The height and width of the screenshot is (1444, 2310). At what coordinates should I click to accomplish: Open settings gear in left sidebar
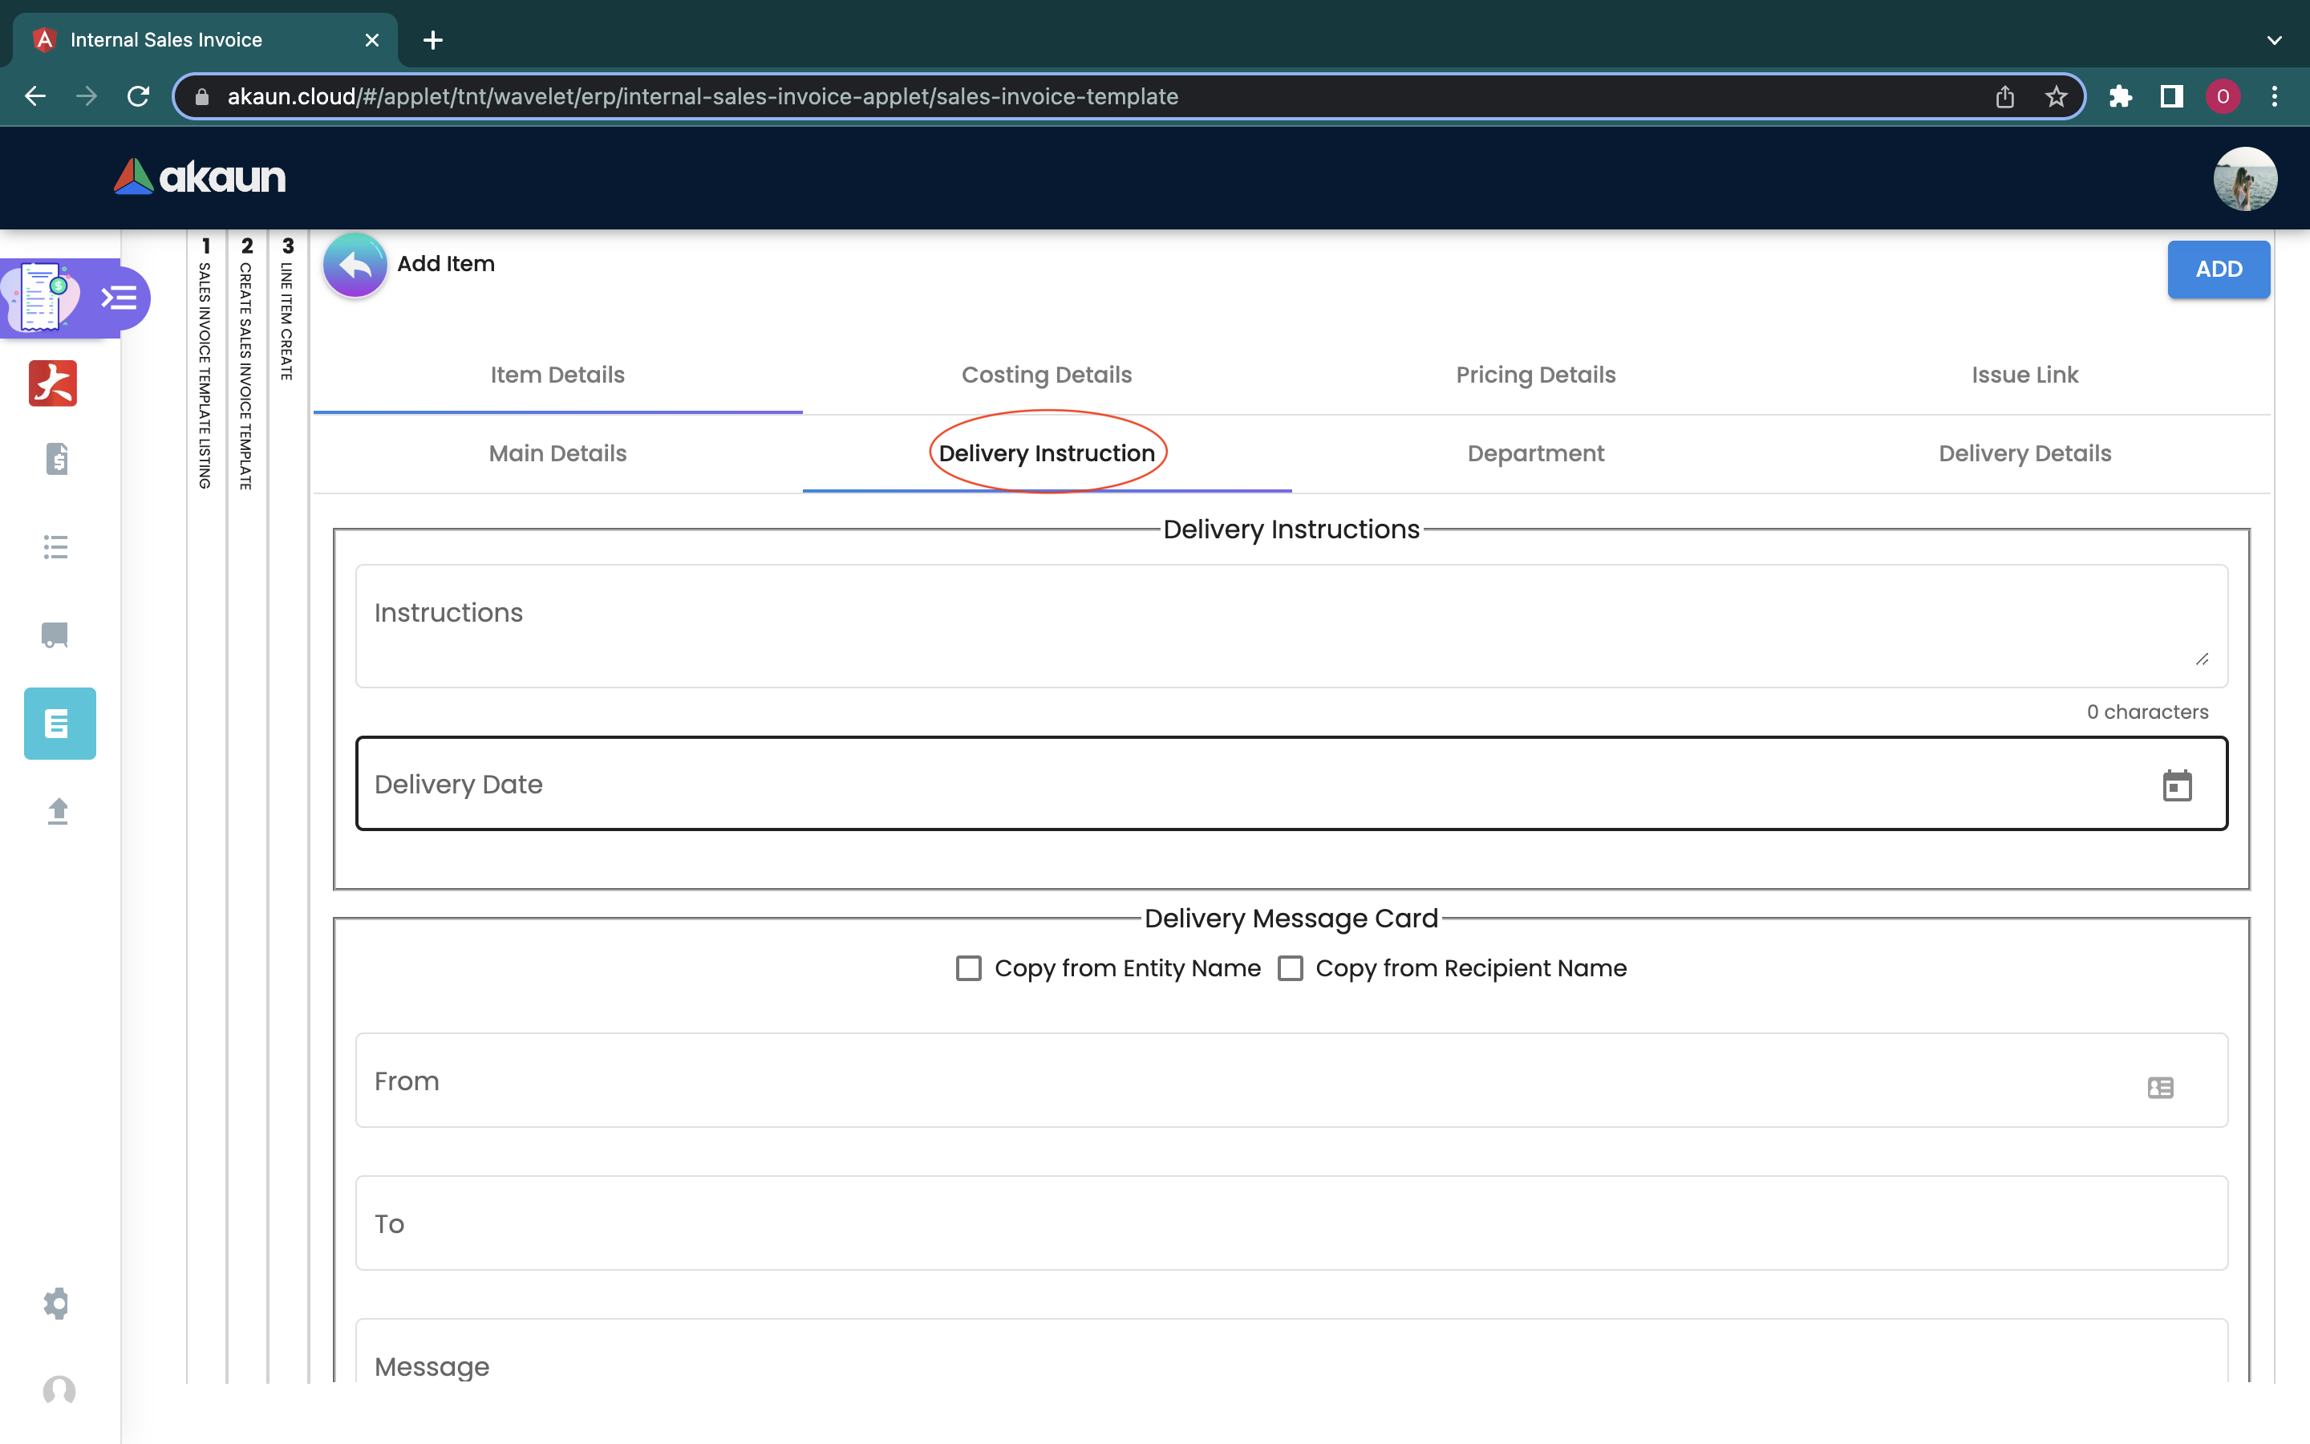[57, 1303]
